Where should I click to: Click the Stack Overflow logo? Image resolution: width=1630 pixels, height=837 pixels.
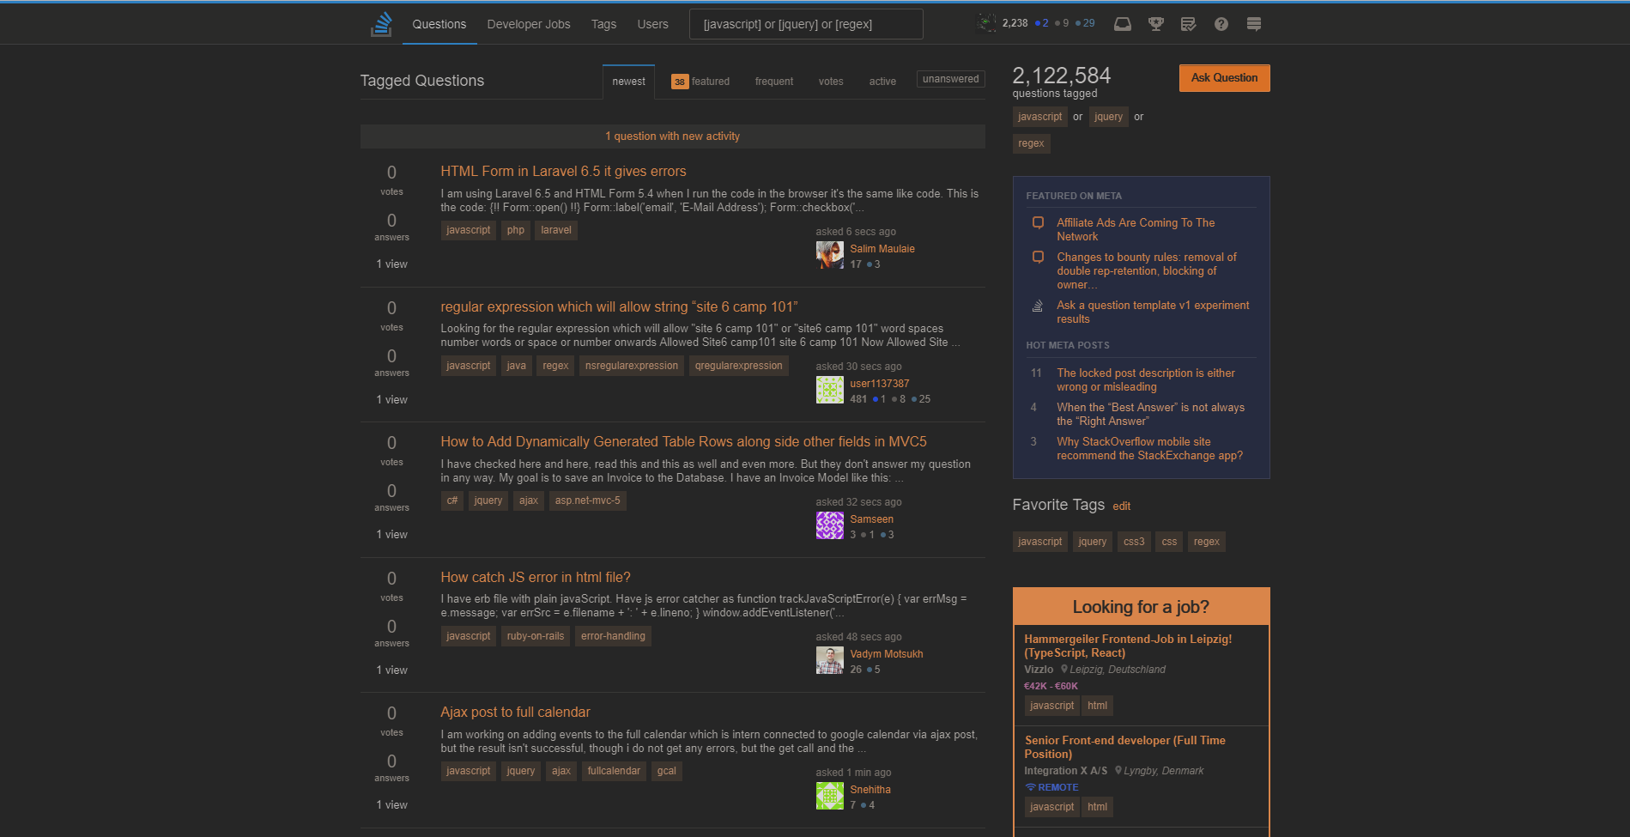tap(381, 23)
